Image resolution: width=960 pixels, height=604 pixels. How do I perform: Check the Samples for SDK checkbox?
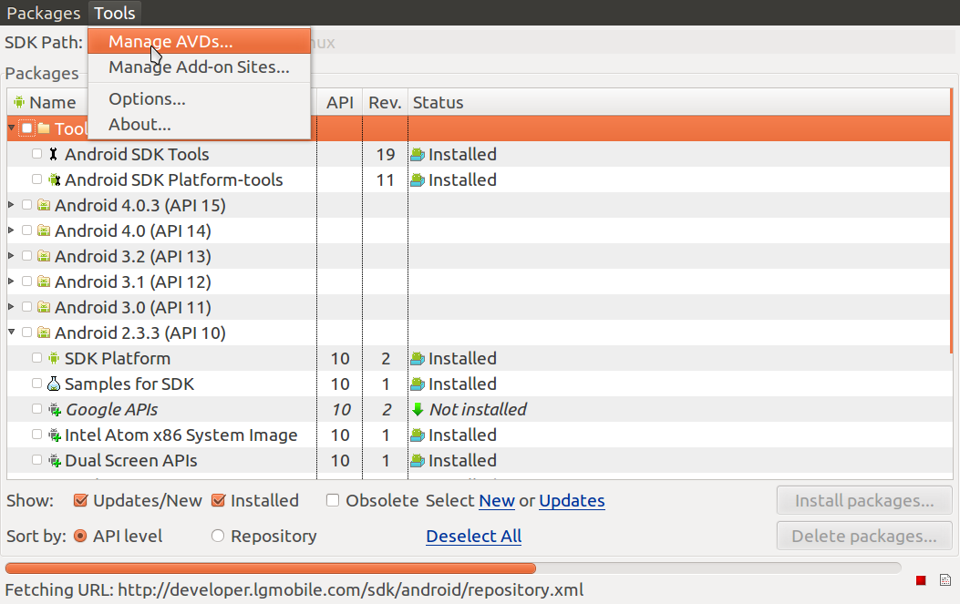(36, 384)
